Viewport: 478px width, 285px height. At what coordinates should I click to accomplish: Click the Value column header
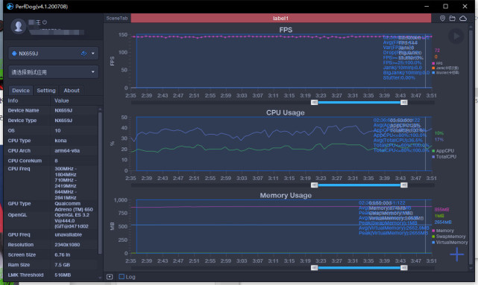(x=62, y=100)
